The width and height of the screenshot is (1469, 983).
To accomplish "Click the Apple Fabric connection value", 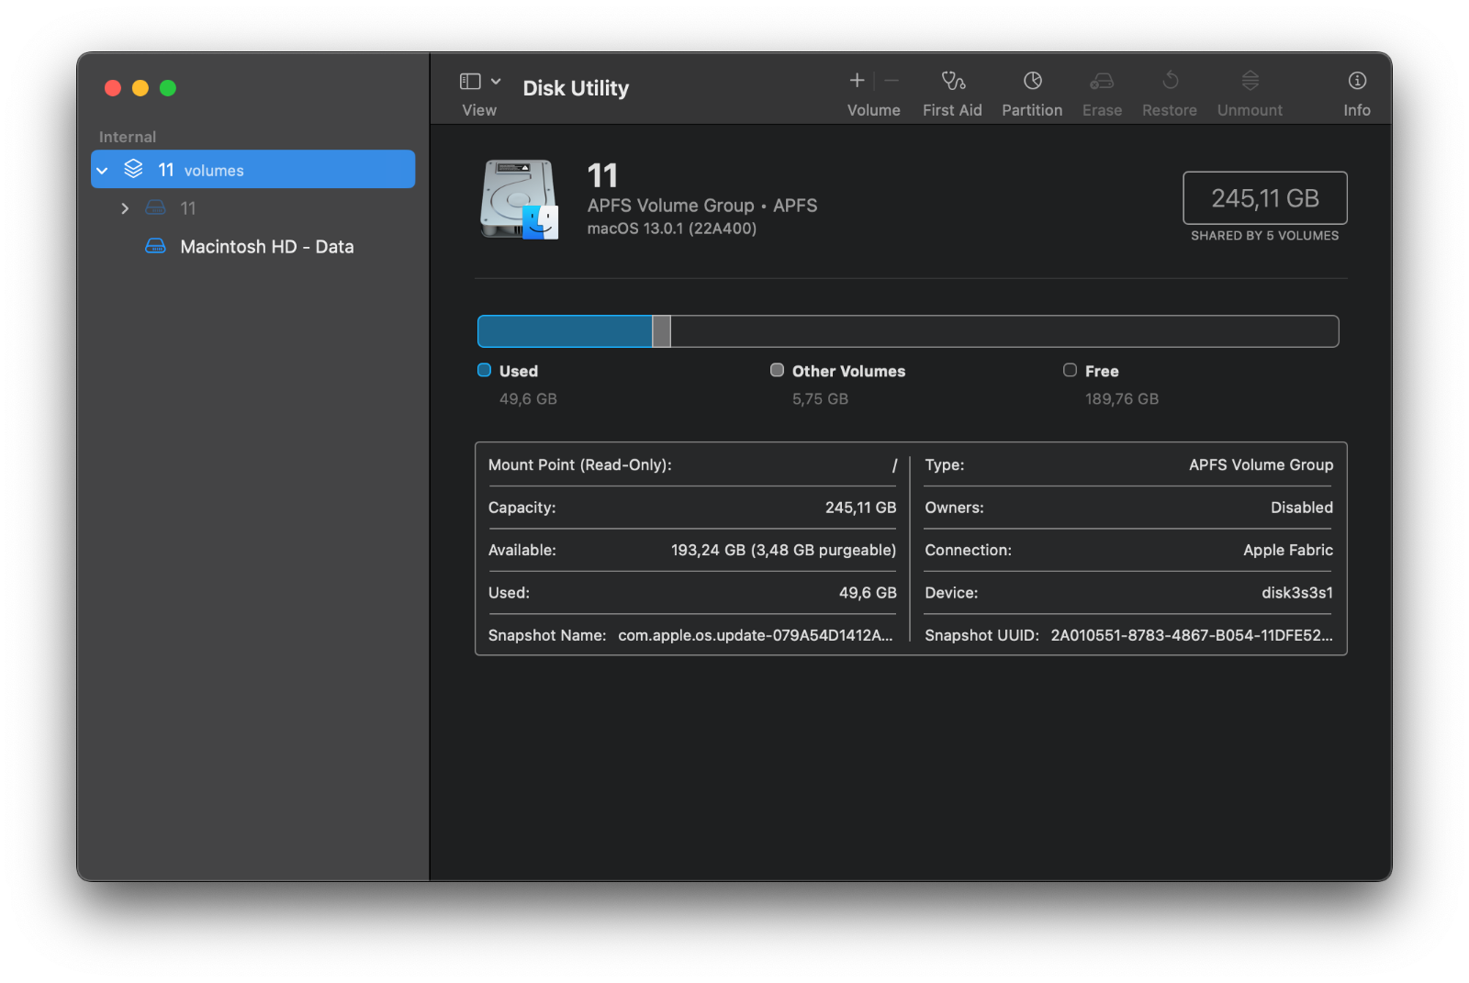I will click(1288, 550).
